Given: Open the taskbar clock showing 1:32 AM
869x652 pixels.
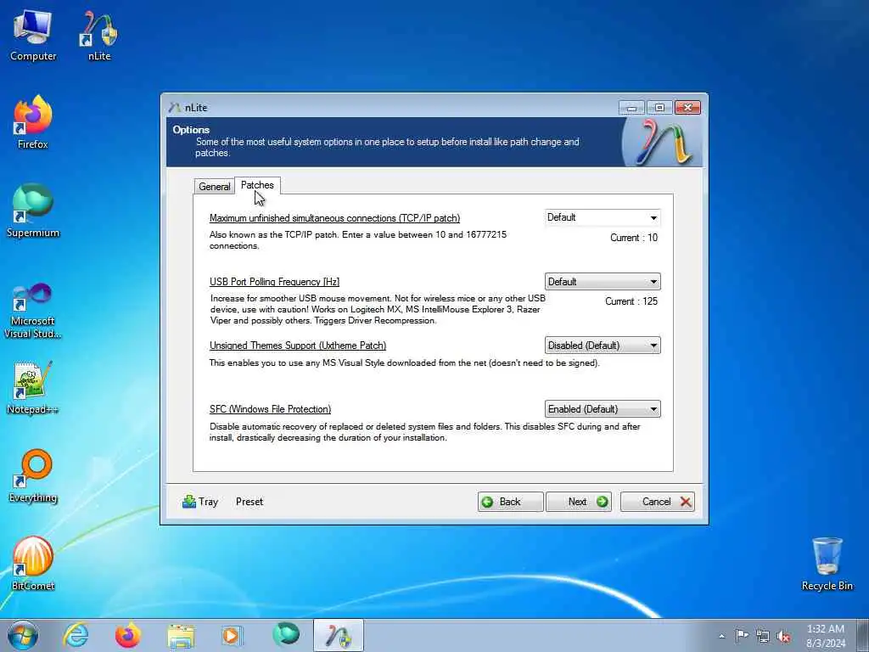Looking at the screenshot, I should (x=826, y=636).
